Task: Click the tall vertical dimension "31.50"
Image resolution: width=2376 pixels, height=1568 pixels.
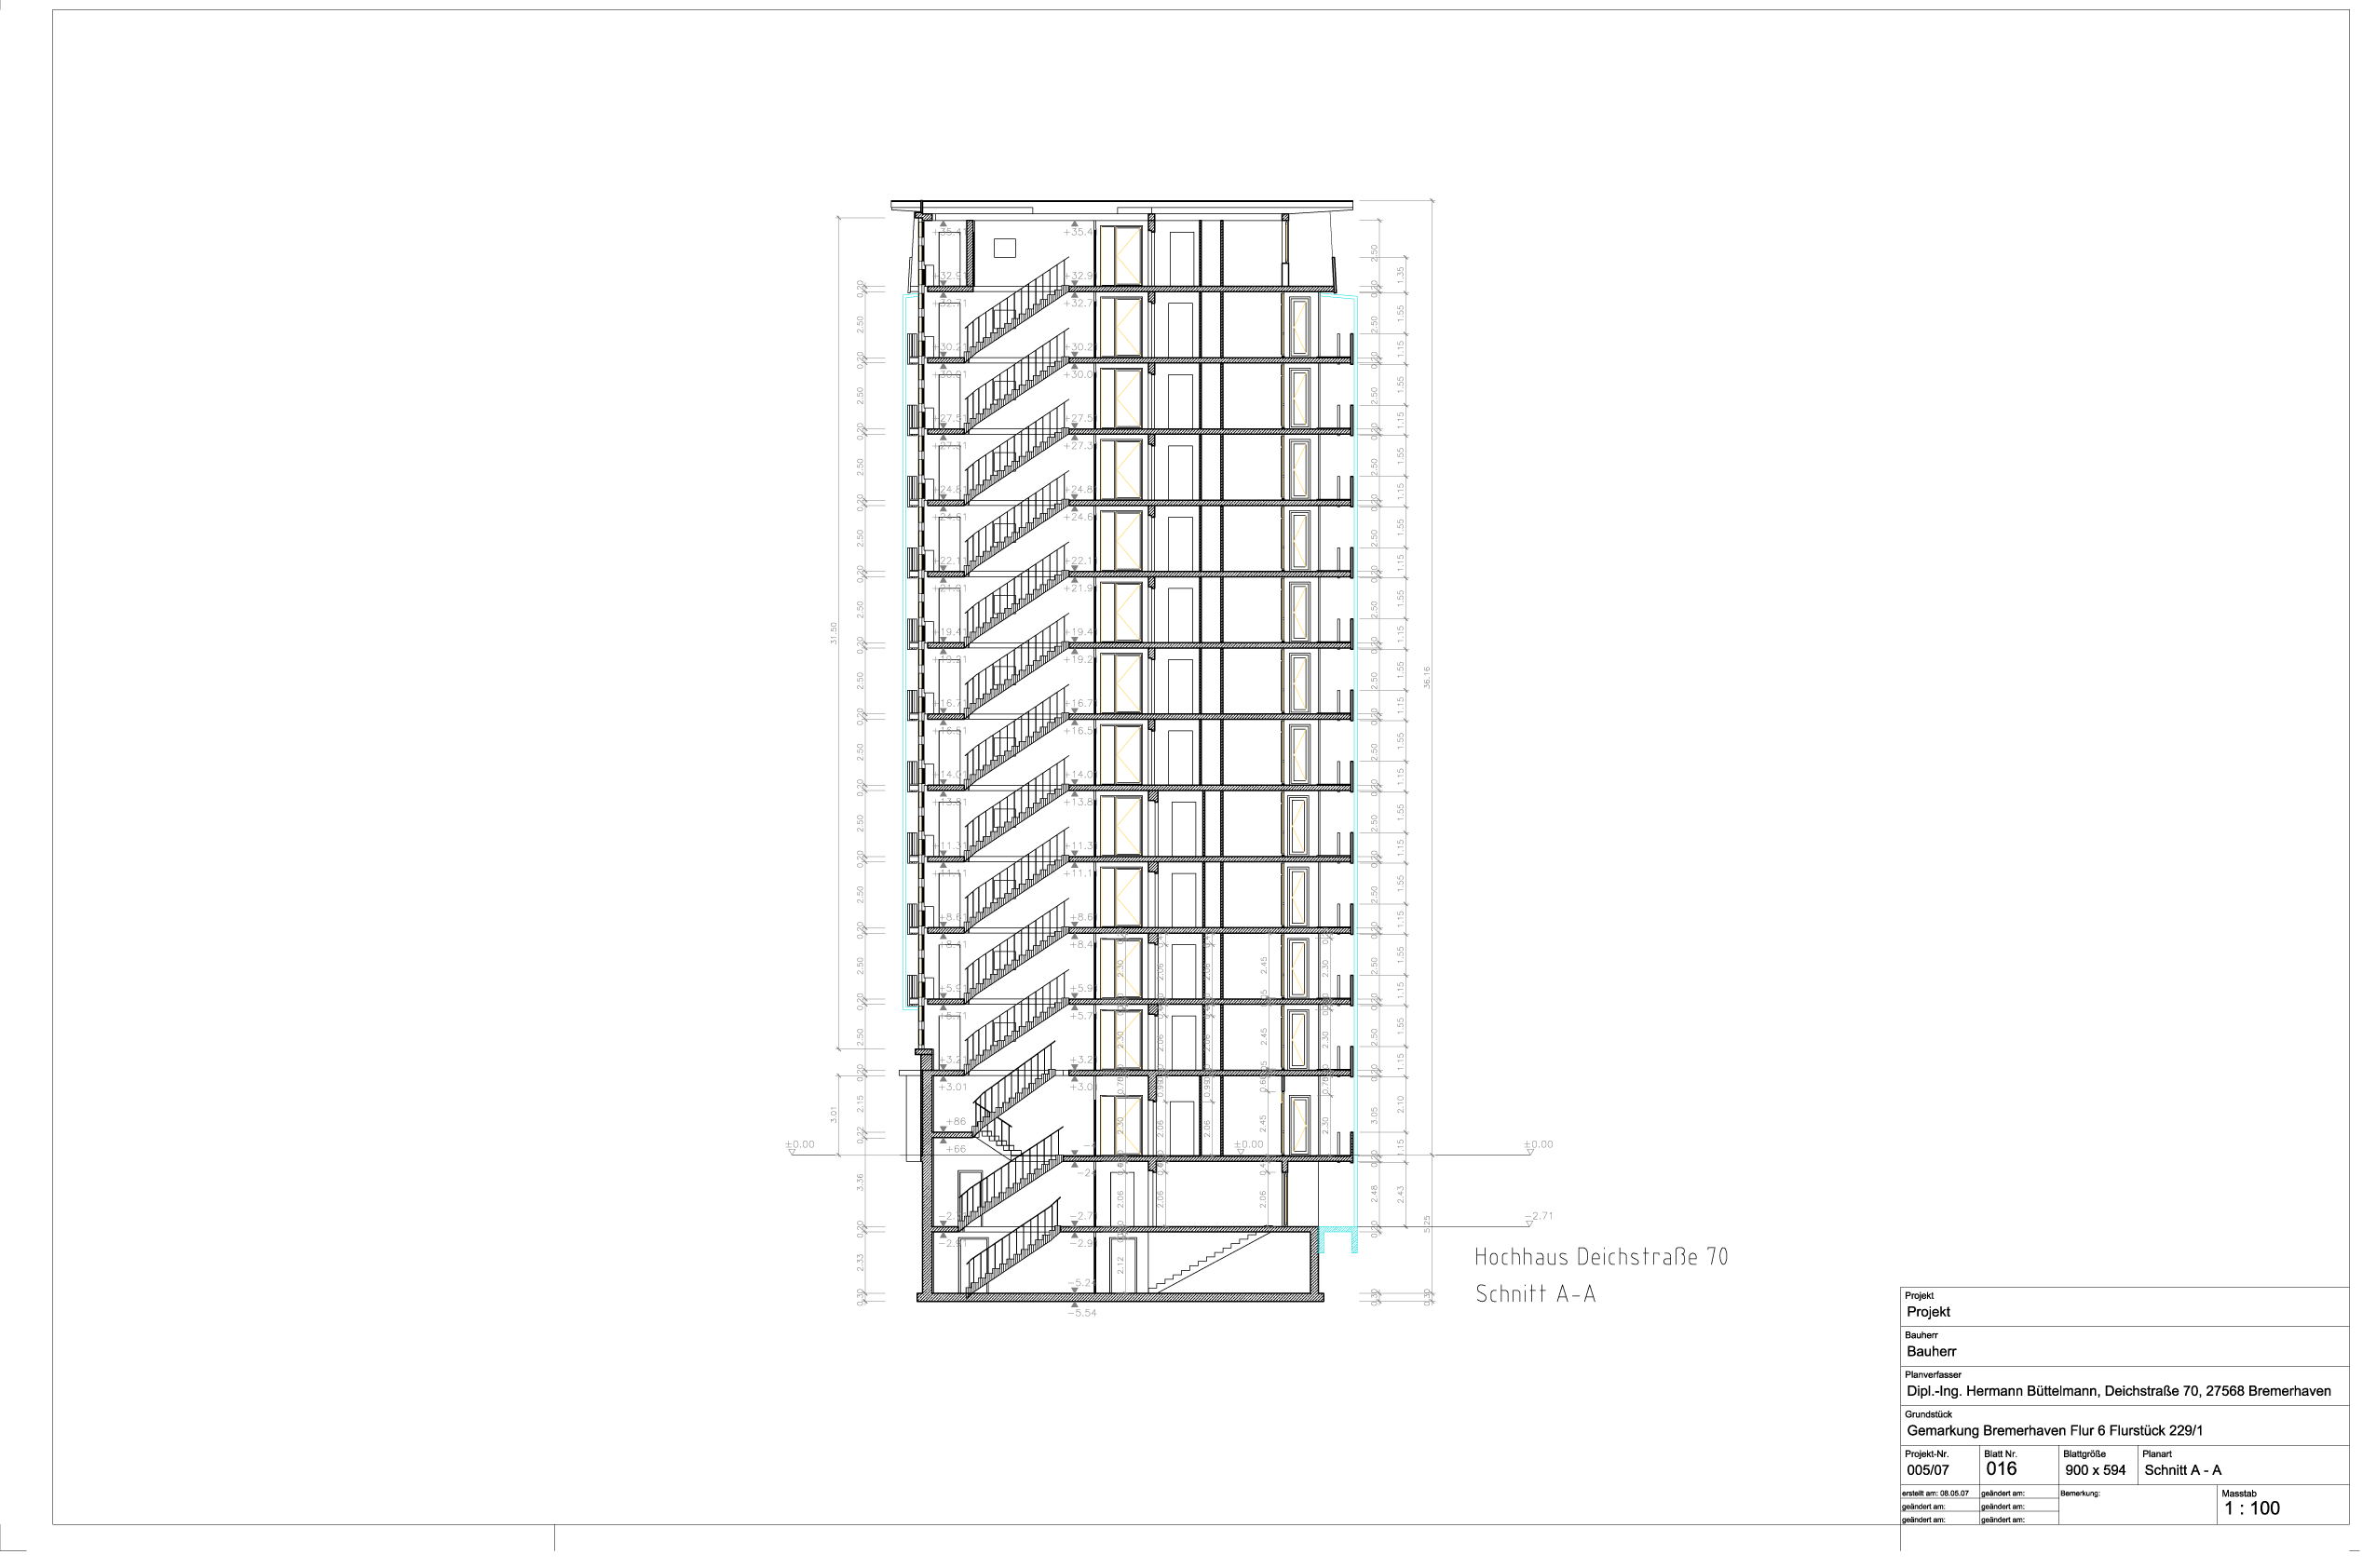Action: point(833,634)
